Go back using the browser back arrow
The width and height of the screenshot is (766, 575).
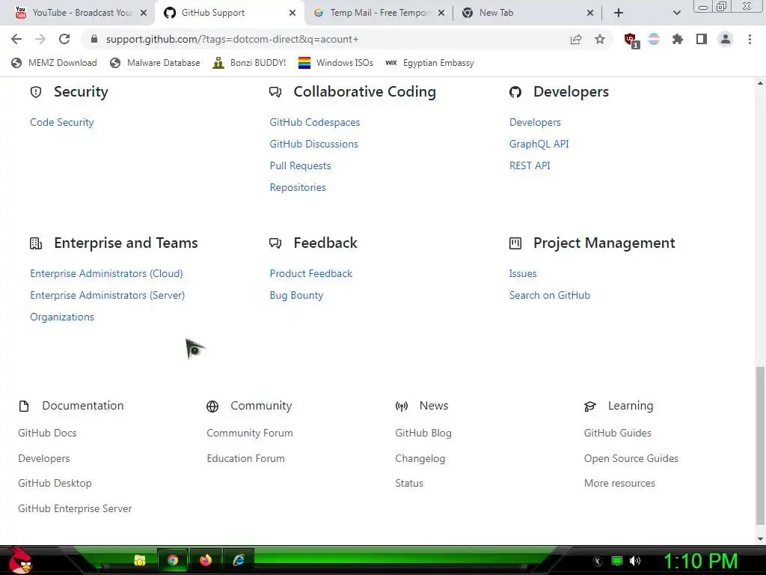point(16,39)
